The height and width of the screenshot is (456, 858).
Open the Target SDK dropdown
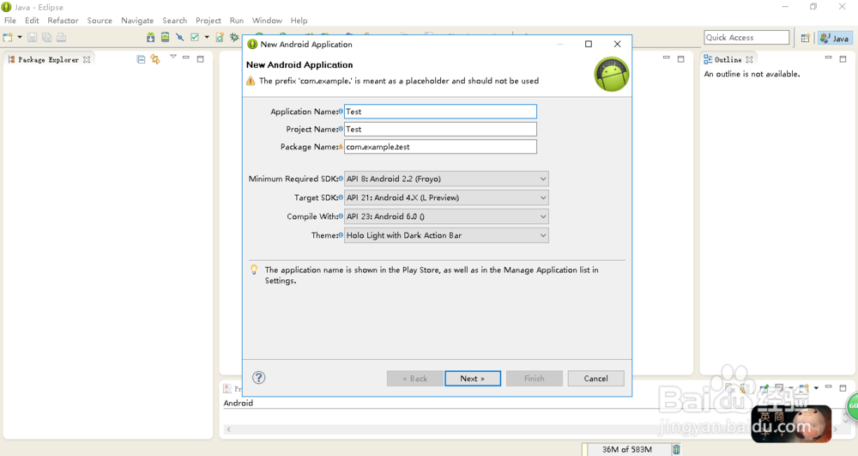click(446, 198)
